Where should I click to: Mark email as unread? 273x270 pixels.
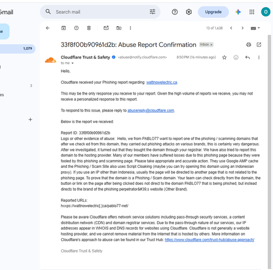point(106,28)
